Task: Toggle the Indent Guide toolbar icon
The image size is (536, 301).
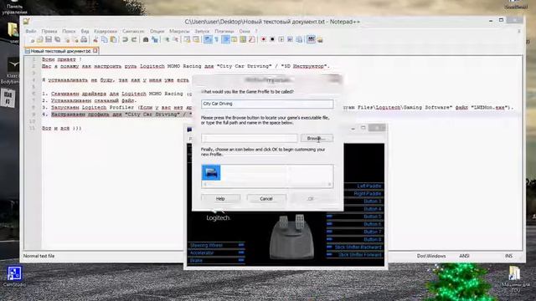Action: click(225, 40)
